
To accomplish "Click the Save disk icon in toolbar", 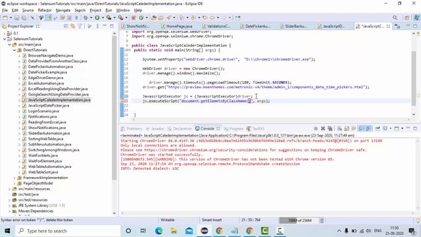I will pos(16,18).
